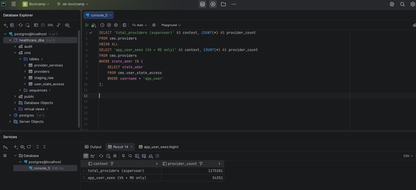This screenshot has height=190, width=416.
Task: Close the Result 14 tab
Action: [x=132, y=147]
